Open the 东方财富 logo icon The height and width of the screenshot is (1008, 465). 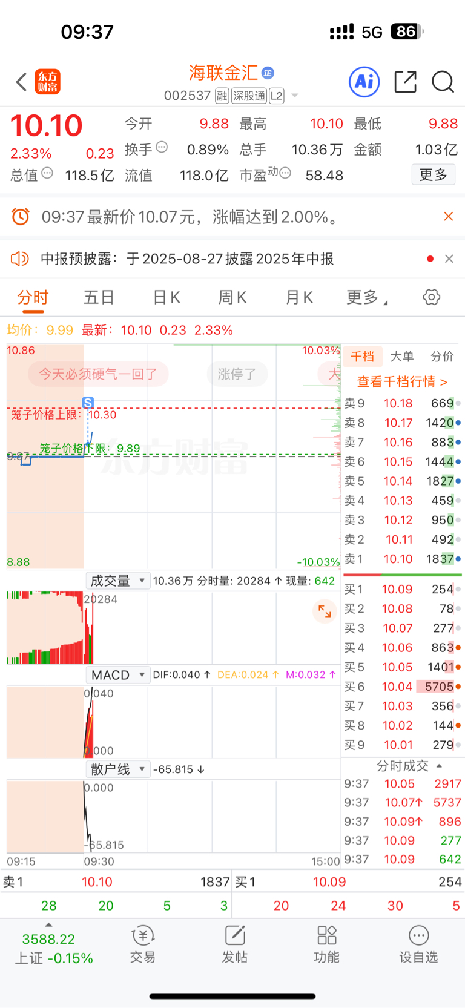[x=47, y=82]
